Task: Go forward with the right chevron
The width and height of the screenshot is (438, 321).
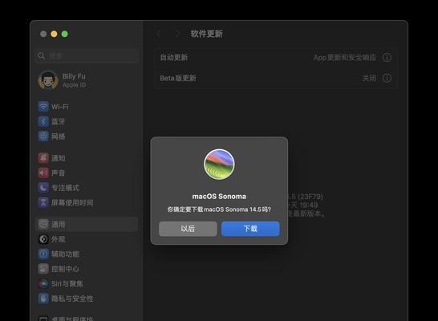Action: tap(177, 34)
